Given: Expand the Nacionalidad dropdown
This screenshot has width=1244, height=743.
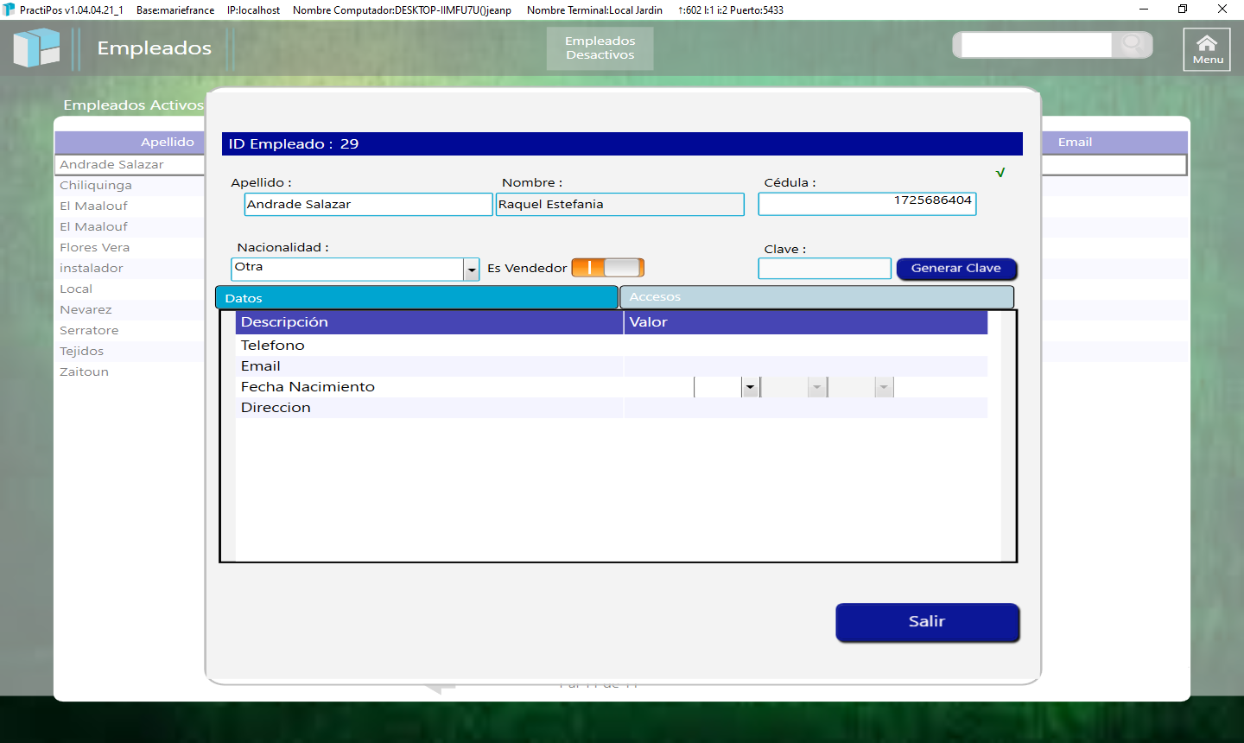Looking at the screenshot, I should click(472, 270).
